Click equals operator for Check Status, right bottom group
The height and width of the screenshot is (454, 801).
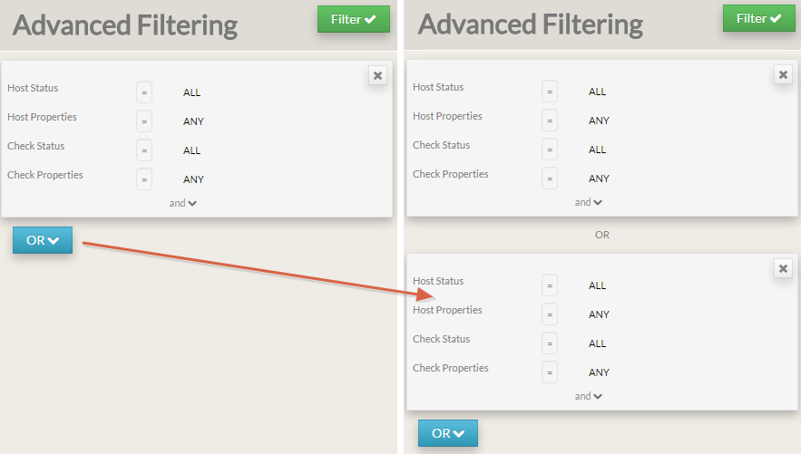click(x=550, y=343)
